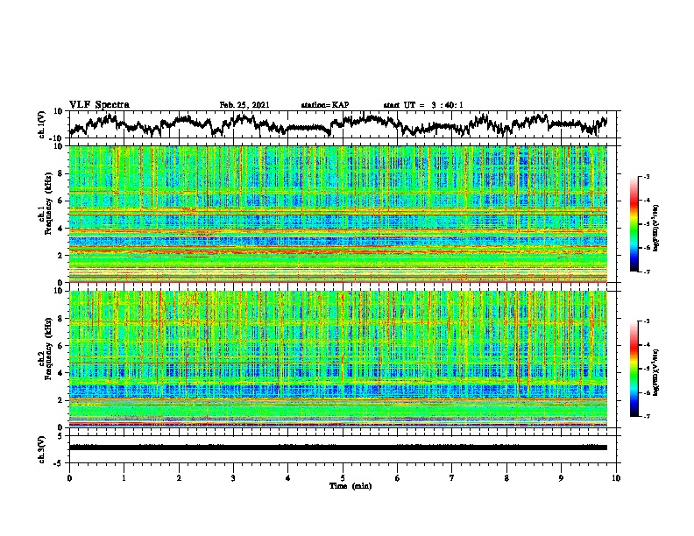Click time axis tick label '6'

397,478
